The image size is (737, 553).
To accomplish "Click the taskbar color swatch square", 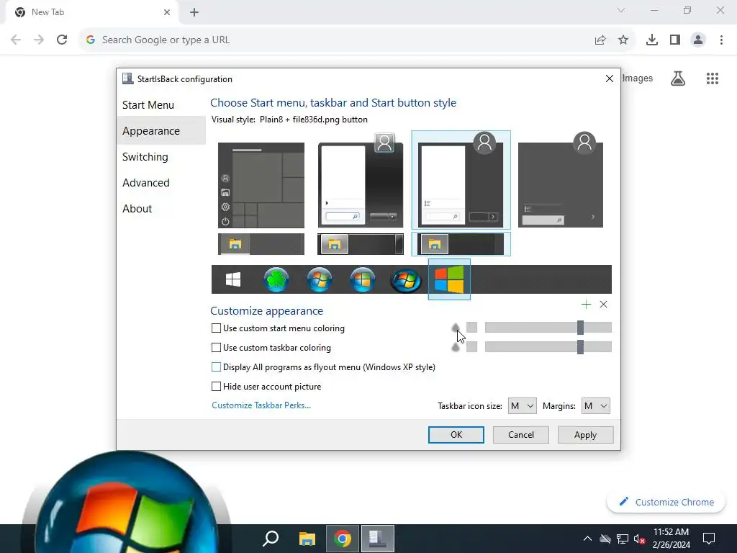I will (x=472, y=346).
